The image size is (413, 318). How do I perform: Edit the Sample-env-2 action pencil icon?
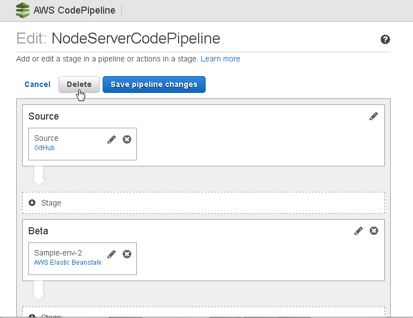(x=112, y=254)
